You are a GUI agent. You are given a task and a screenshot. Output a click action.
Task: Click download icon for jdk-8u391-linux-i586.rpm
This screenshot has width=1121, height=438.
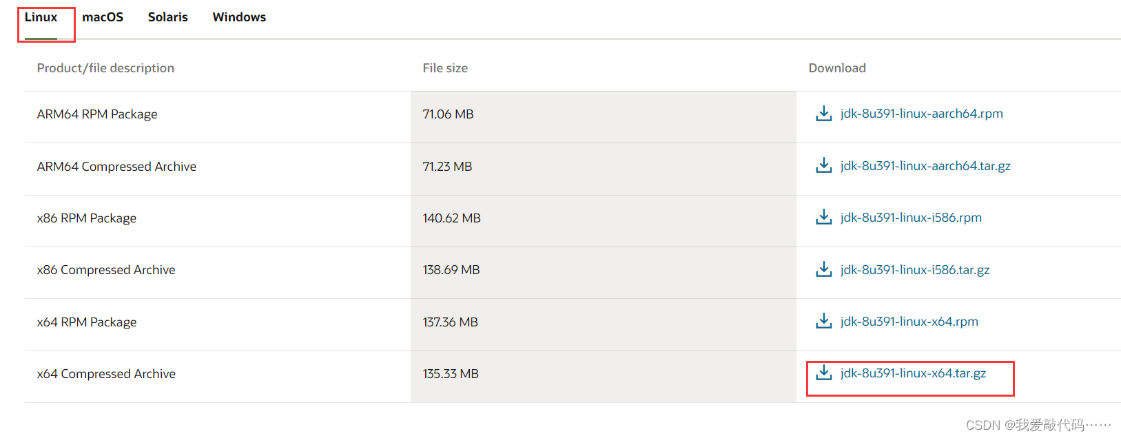[x=823, y=218]
